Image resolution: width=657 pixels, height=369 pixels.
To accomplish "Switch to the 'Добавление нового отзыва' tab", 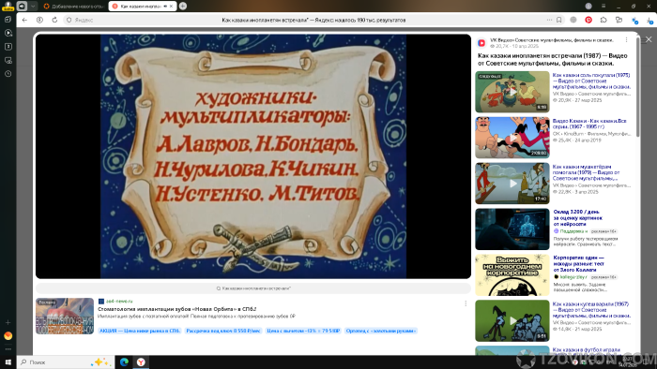I will coord(73,7).
